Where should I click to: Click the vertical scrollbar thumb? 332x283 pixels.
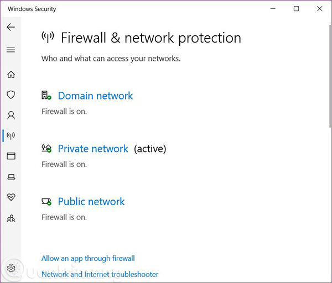coord(330,76)
